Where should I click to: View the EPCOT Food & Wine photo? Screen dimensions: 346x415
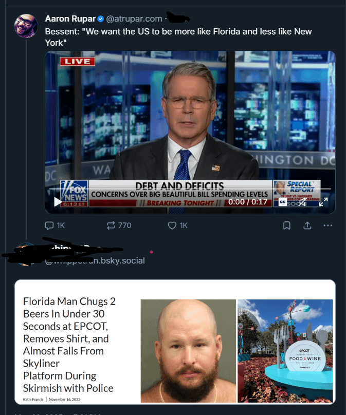pyautogui.click(x=285, y=351)
